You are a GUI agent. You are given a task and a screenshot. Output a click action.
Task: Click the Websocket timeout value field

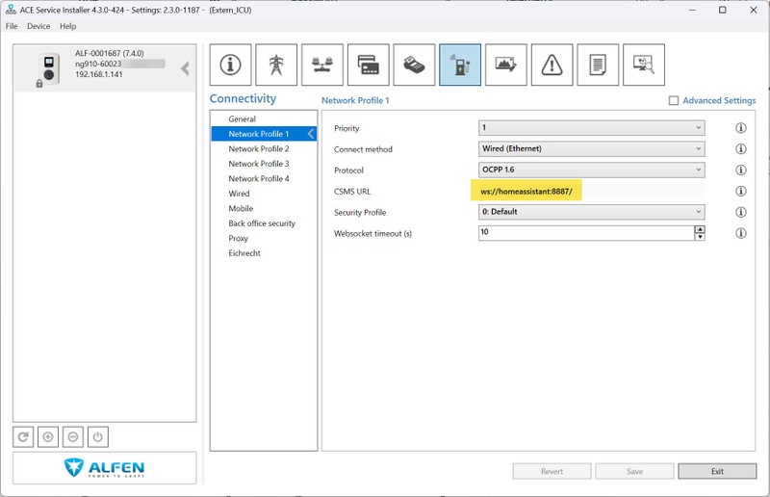coord(586,233)
